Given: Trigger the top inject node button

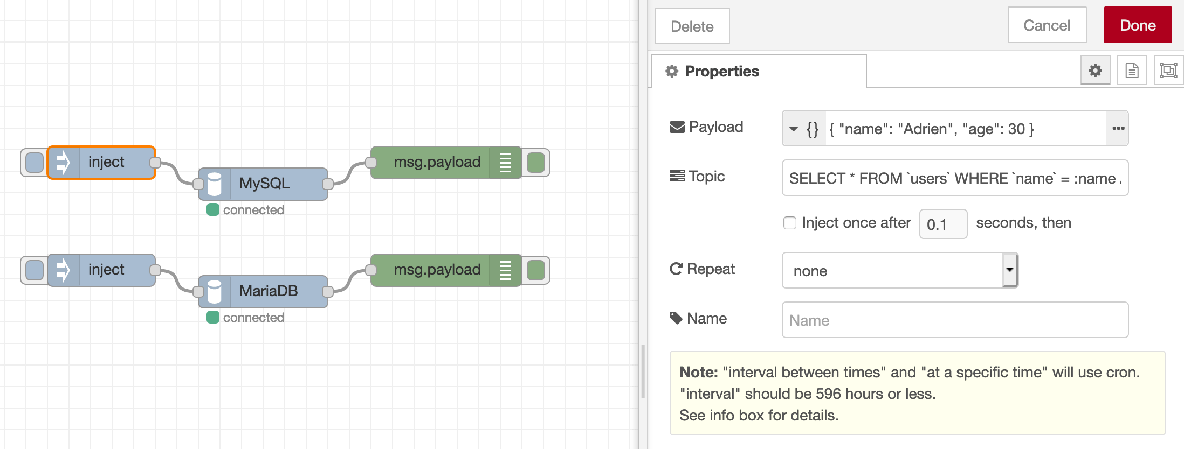Looking at the screenshot, I should point(35,163).
